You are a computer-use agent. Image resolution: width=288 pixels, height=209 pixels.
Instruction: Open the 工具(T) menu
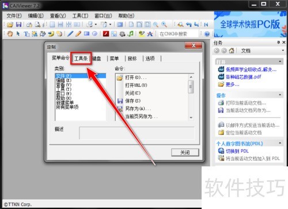pyautogui.click(x=80, y=16)
